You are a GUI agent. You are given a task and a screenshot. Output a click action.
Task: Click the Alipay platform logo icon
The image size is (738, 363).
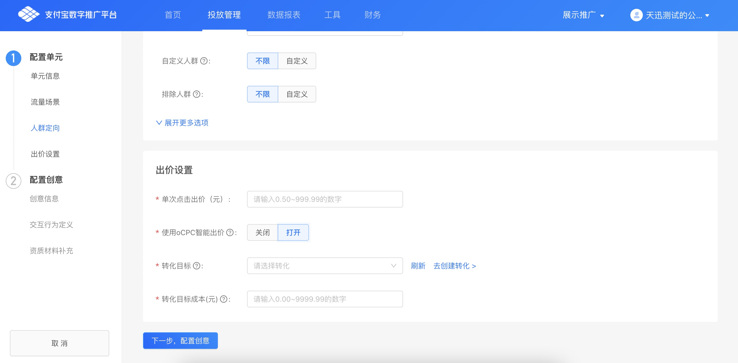[28, 14]
